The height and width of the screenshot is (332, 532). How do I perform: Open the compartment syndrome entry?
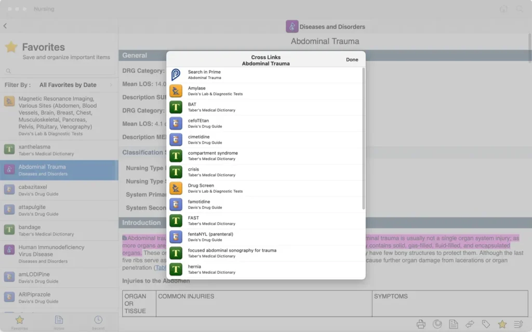pos(265,156)
